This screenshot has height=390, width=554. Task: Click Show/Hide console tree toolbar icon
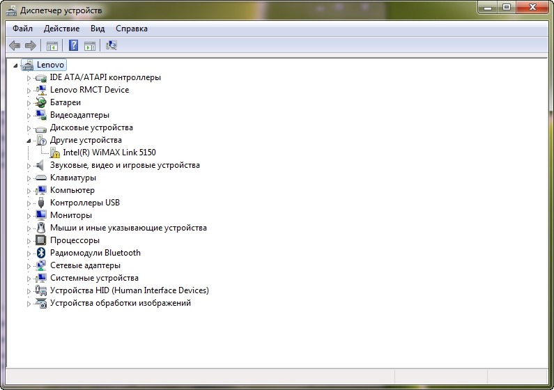point(52,45)
